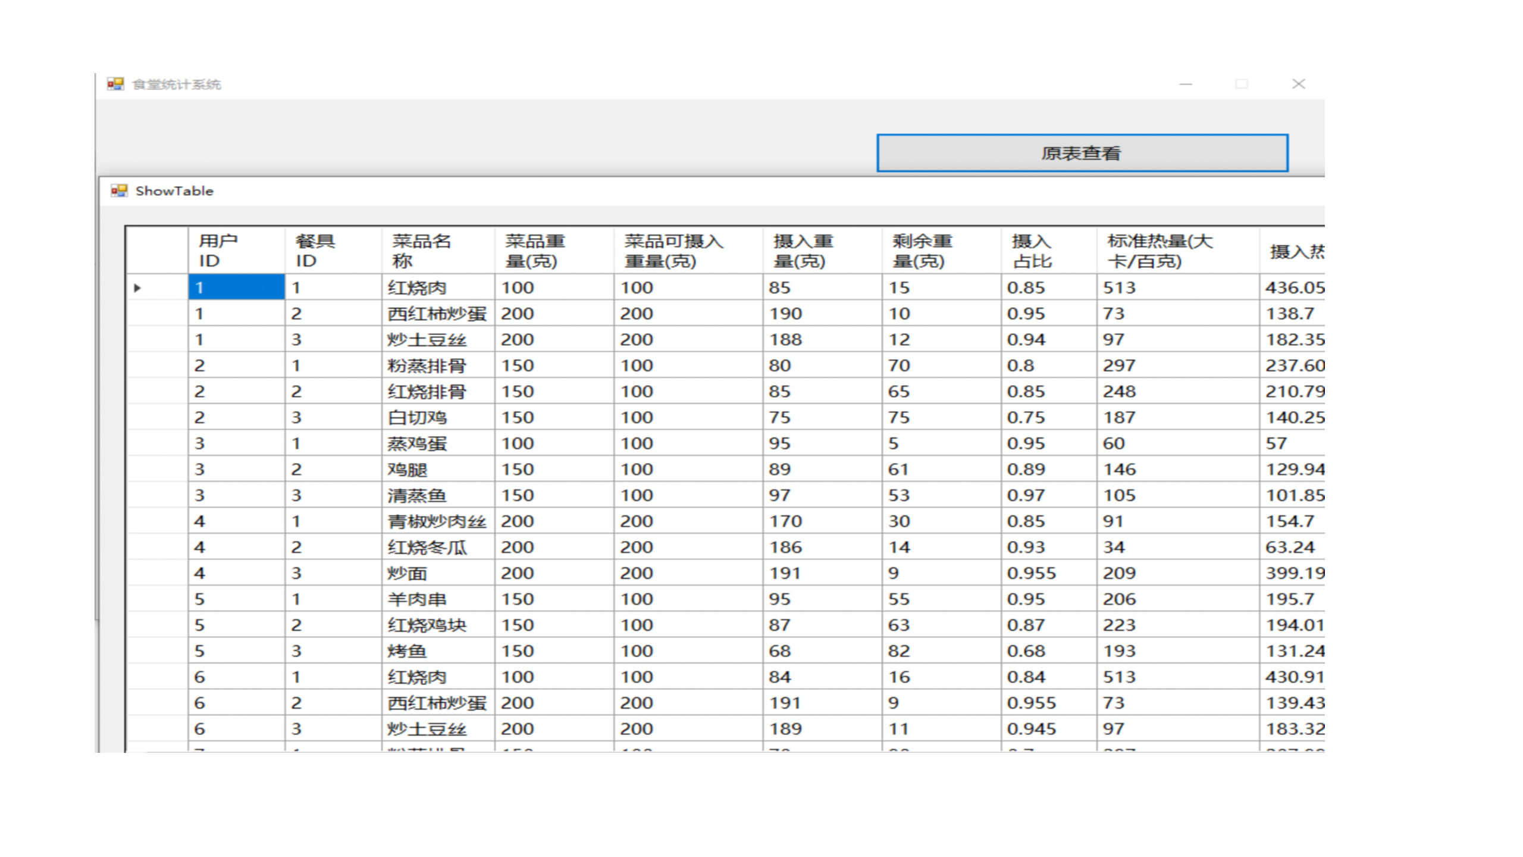
Task: Select the 白切鸡 dish name cell
Action: [437, 417]
